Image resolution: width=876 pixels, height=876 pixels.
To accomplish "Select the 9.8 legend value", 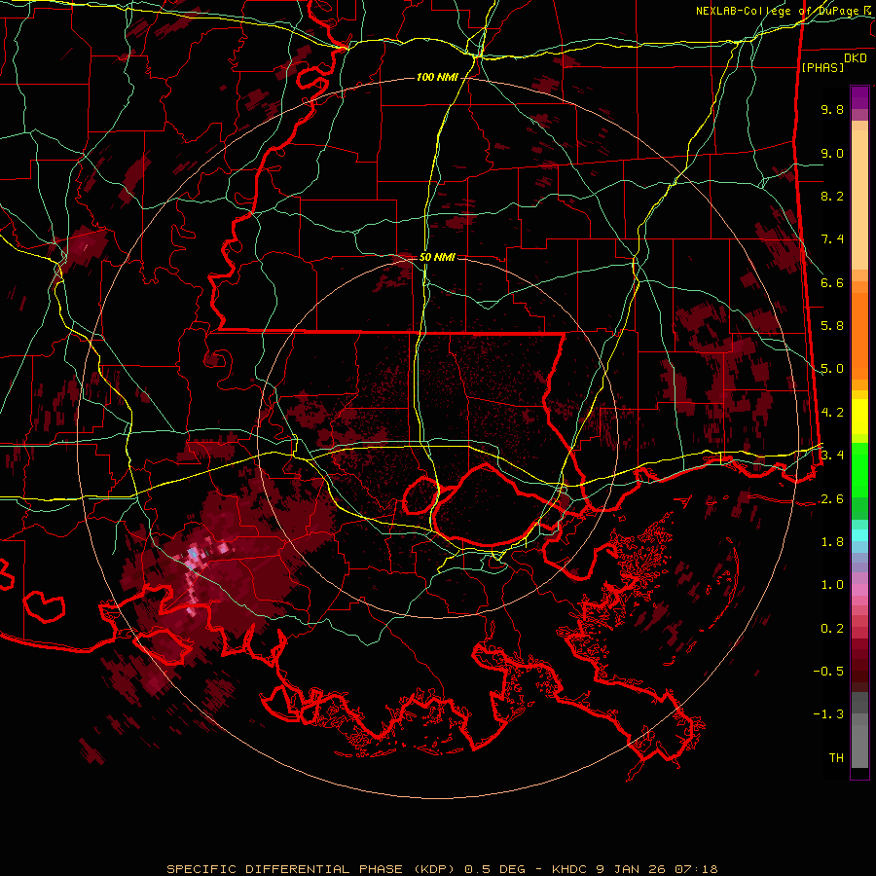I will (x=832, y=109).
